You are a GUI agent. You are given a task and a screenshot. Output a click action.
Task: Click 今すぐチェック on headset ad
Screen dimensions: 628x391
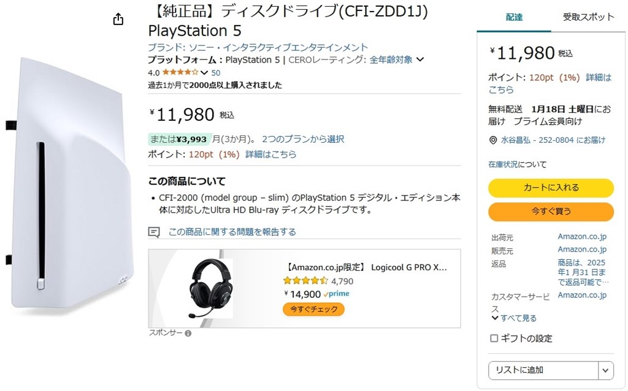pos(313,309)
